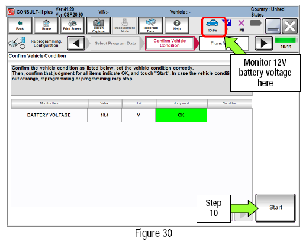The height and width of the screenshot is (245, 306).
Task: Select the Select Program Data step
Action: 115,43
